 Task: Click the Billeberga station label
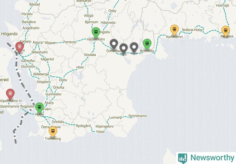click(41, 74)
